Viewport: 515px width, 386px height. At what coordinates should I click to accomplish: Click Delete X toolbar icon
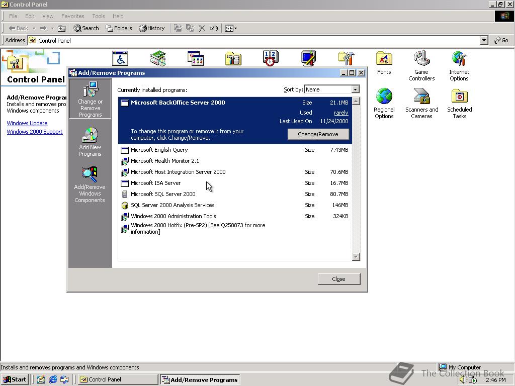click(202, 28)
